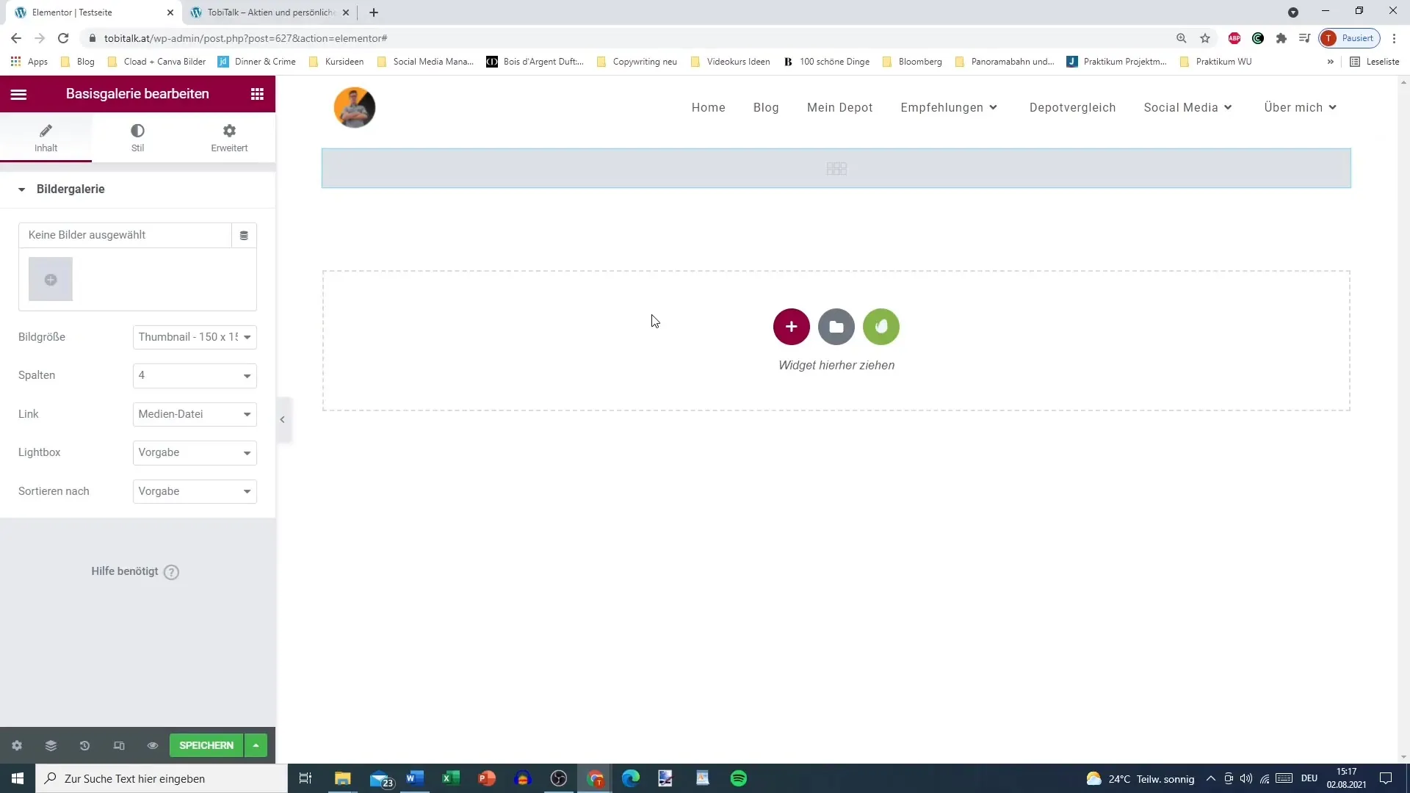
Task: Click the SPEICHERN button
Action: [206, 745]
